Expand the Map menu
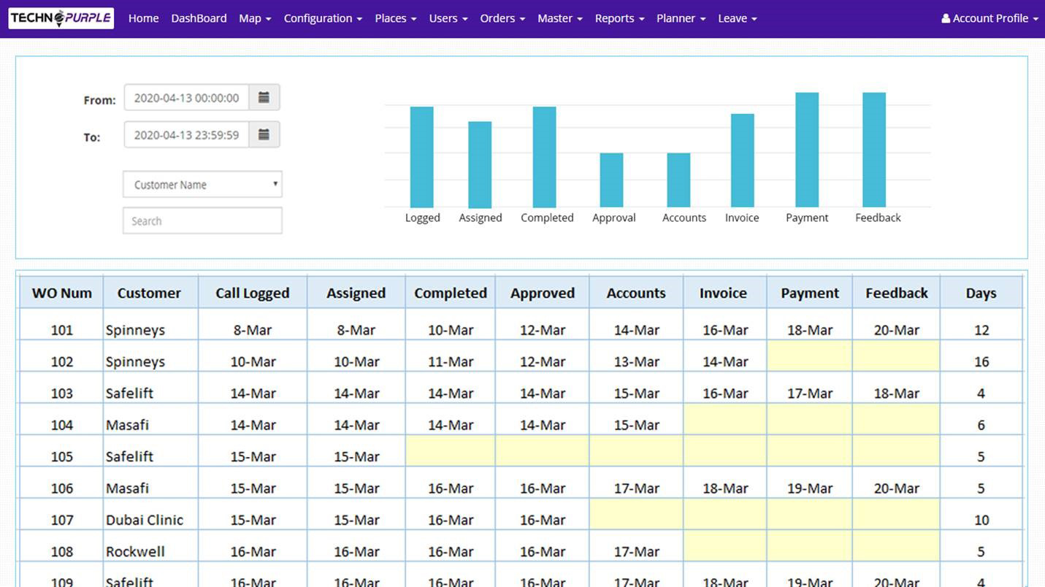Screen dimensions: 1045x587 pos(255,18)
